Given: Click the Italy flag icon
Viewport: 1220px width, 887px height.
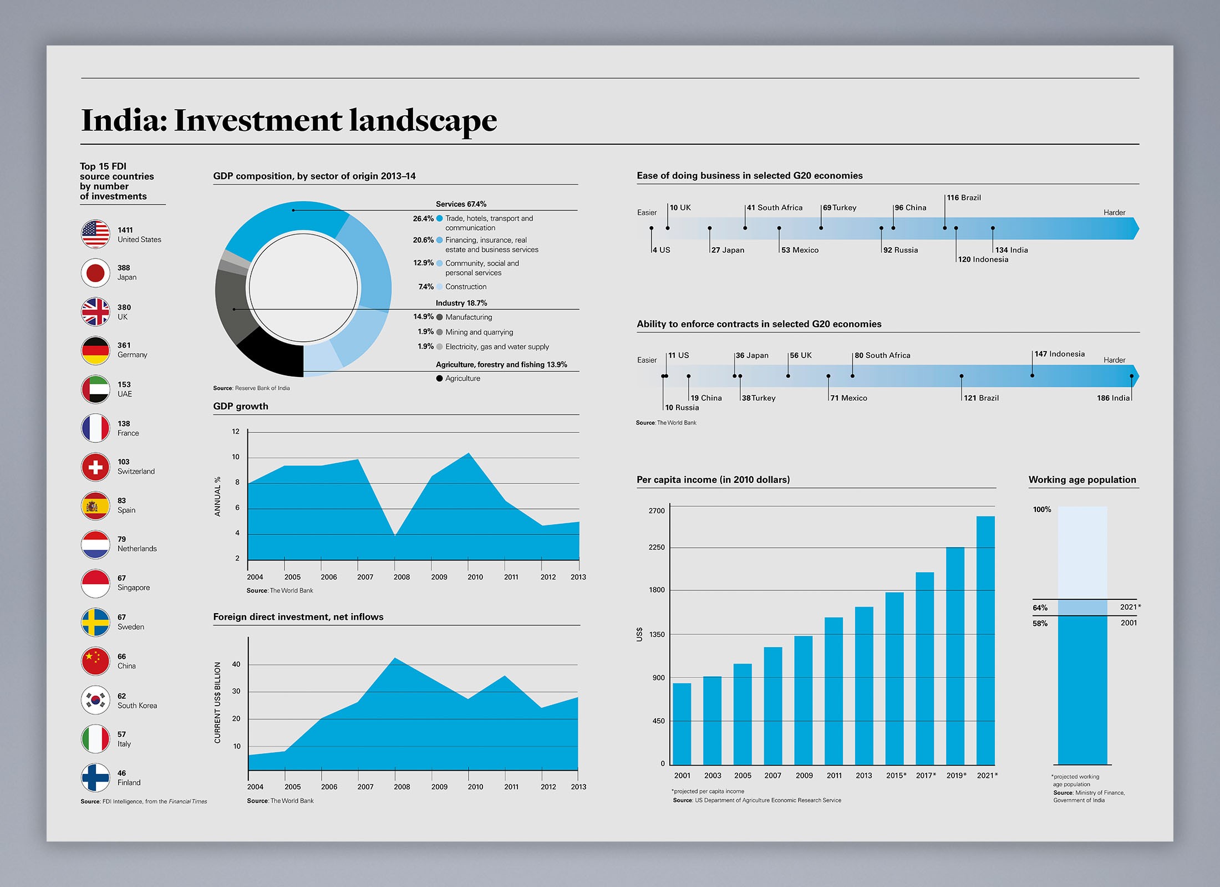Looking at the screenshot, I should click(x=95, y=739).
